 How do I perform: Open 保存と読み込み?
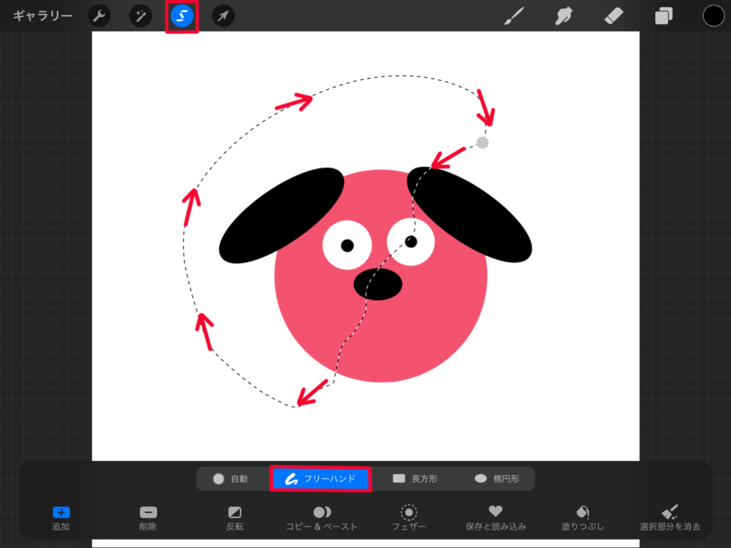point(495,518)
